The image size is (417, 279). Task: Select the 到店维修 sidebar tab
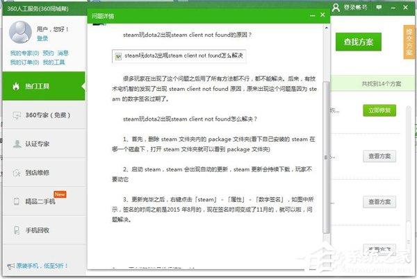click(x=44, y=173)
